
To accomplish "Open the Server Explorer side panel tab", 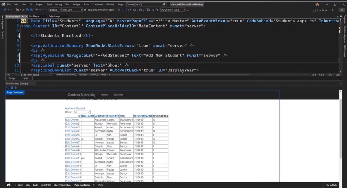I will (2, 22).
